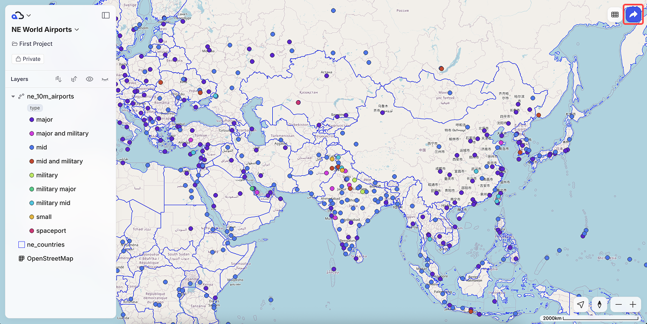
Task: Select the 'military mid' legend label
Action: (53, 203)
